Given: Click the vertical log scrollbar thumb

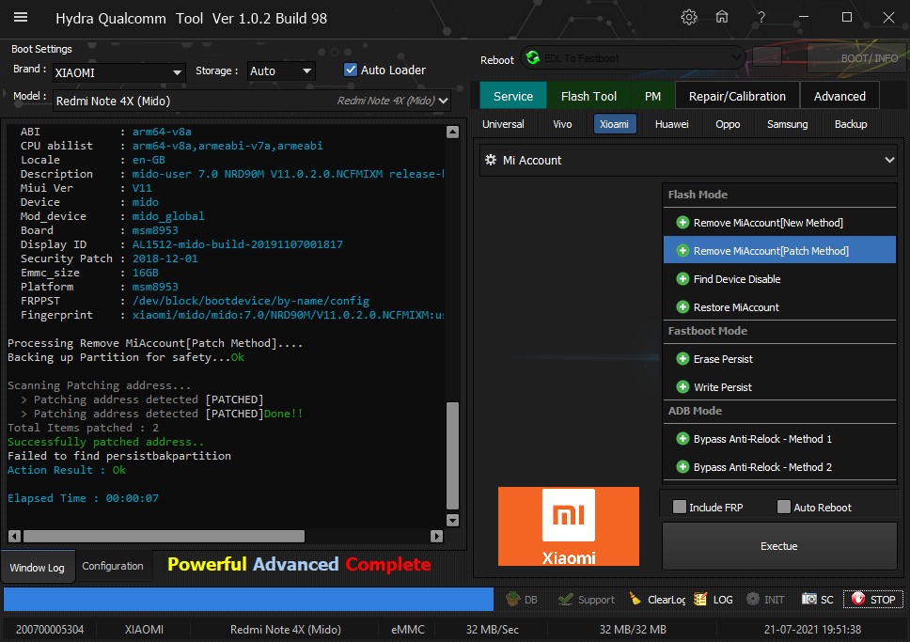Looking at the screenshot, I should pos(453,456).
